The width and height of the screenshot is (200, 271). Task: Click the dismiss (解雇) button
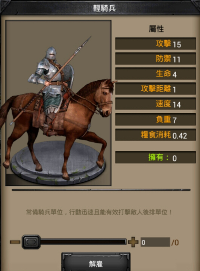96,262
